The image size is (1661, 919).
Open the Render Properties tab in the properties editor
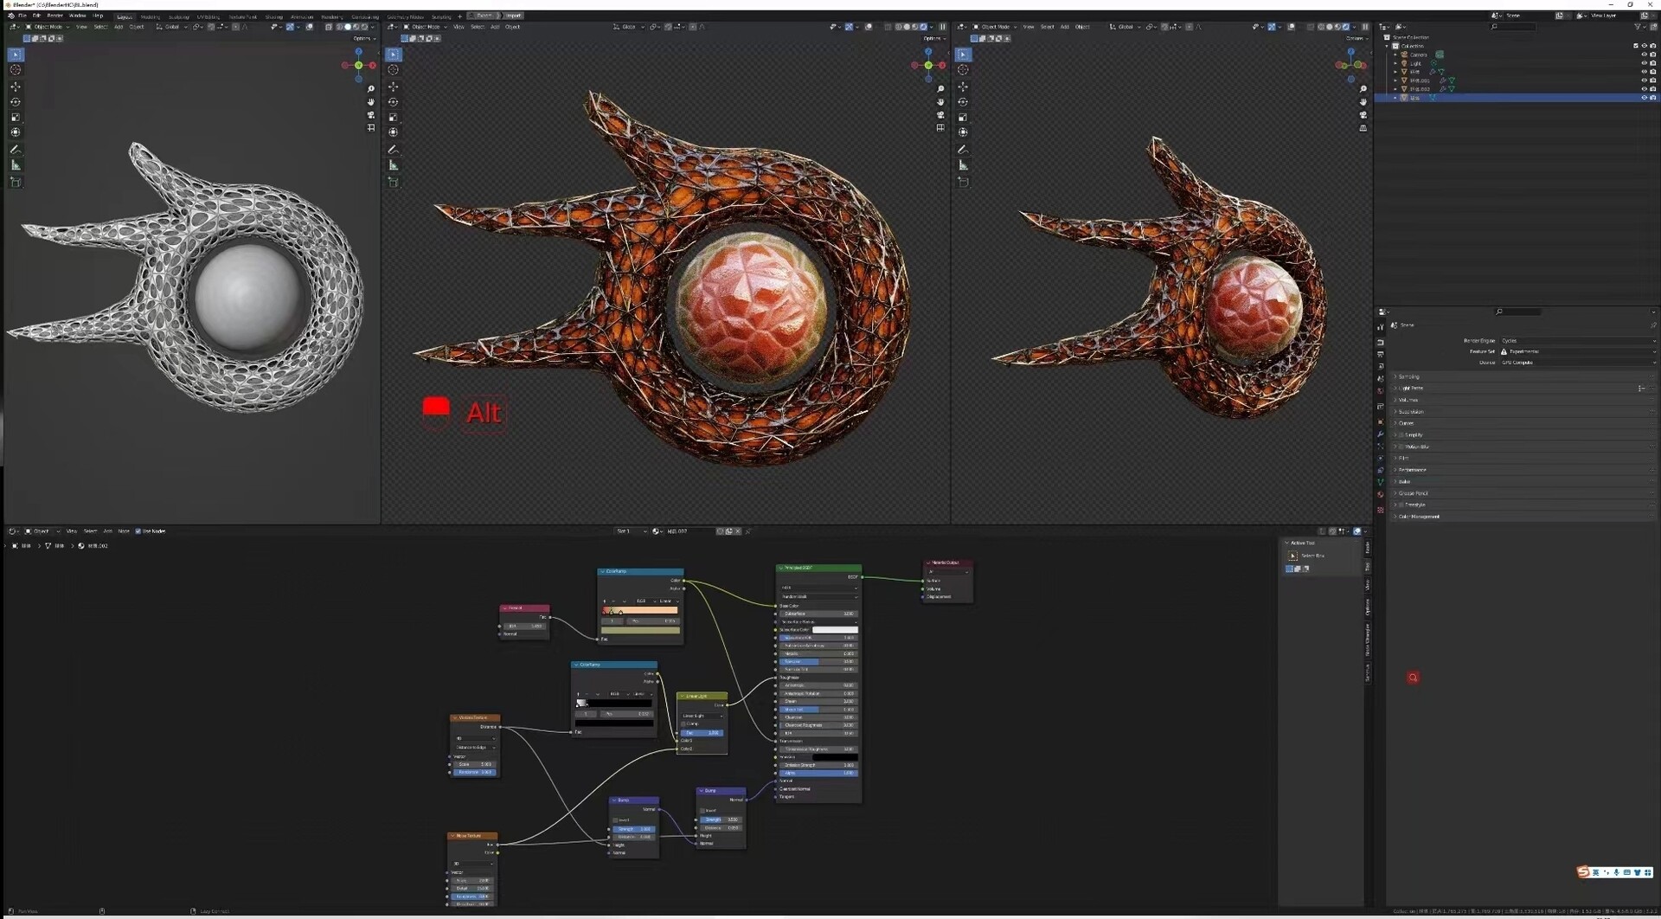pyautogui.click(x=1381, y=340)
